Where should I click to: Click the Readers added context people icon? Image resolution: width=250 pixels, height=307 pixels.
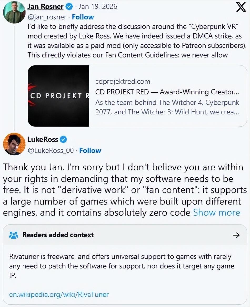click(x=13, y=235)
